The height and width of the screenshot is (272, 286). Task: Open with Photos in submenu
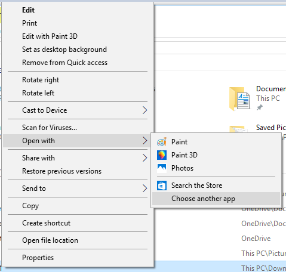(x=216, y=168)
